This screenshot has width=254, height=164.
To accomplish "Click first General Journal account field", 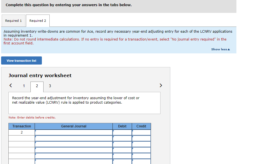I will point(74,132).
